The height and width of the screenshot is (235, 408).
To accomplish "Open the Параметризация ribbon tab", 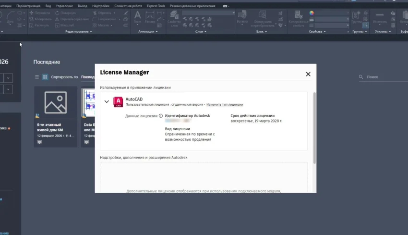I will tap(28, 6).
